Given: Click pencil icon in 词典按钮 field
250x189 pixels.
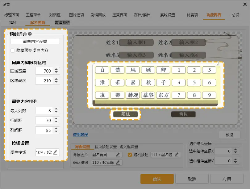Looking at the screenshot, I should [55, 152].
